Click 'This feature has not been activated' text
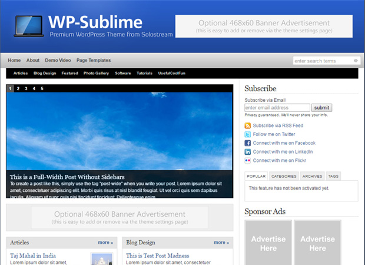365x265 pixels. coord(289,188)
